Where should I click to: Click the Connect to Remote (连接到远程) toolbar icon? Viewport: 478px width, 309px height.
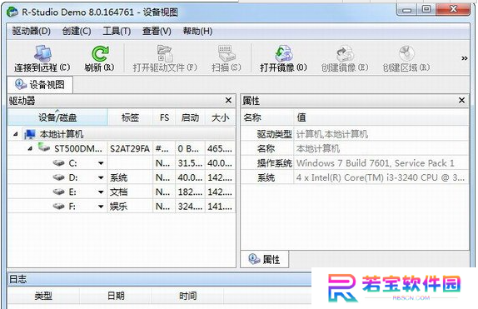coord(42,53)
